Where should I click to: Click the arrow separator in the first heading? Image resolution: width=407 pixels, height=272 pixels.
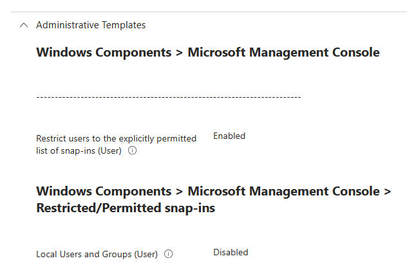coord(180,53)
